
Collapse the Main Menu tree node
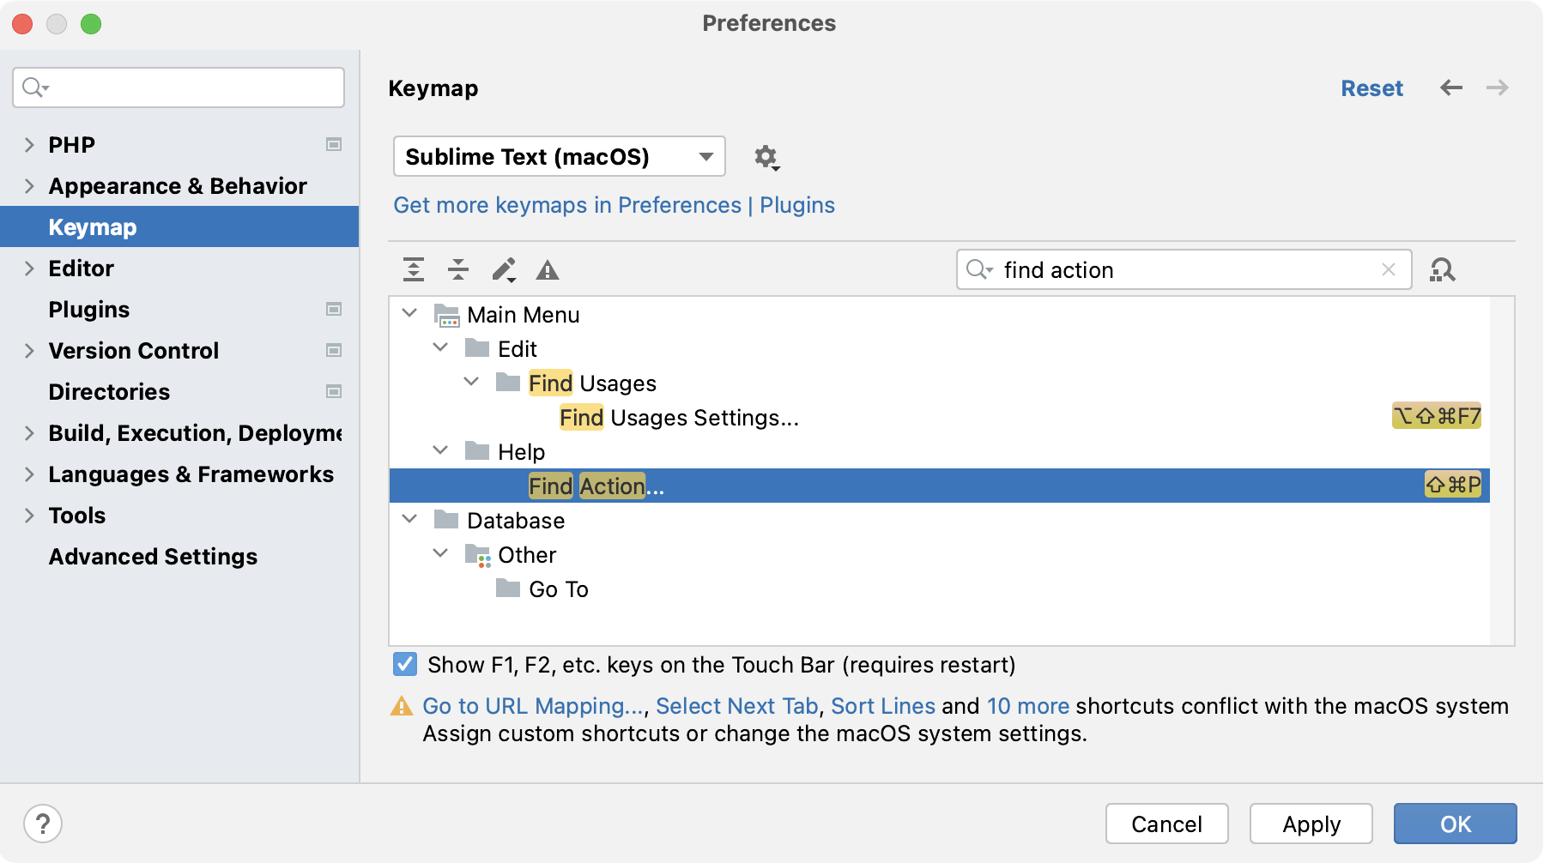click(x=410, y=314)
